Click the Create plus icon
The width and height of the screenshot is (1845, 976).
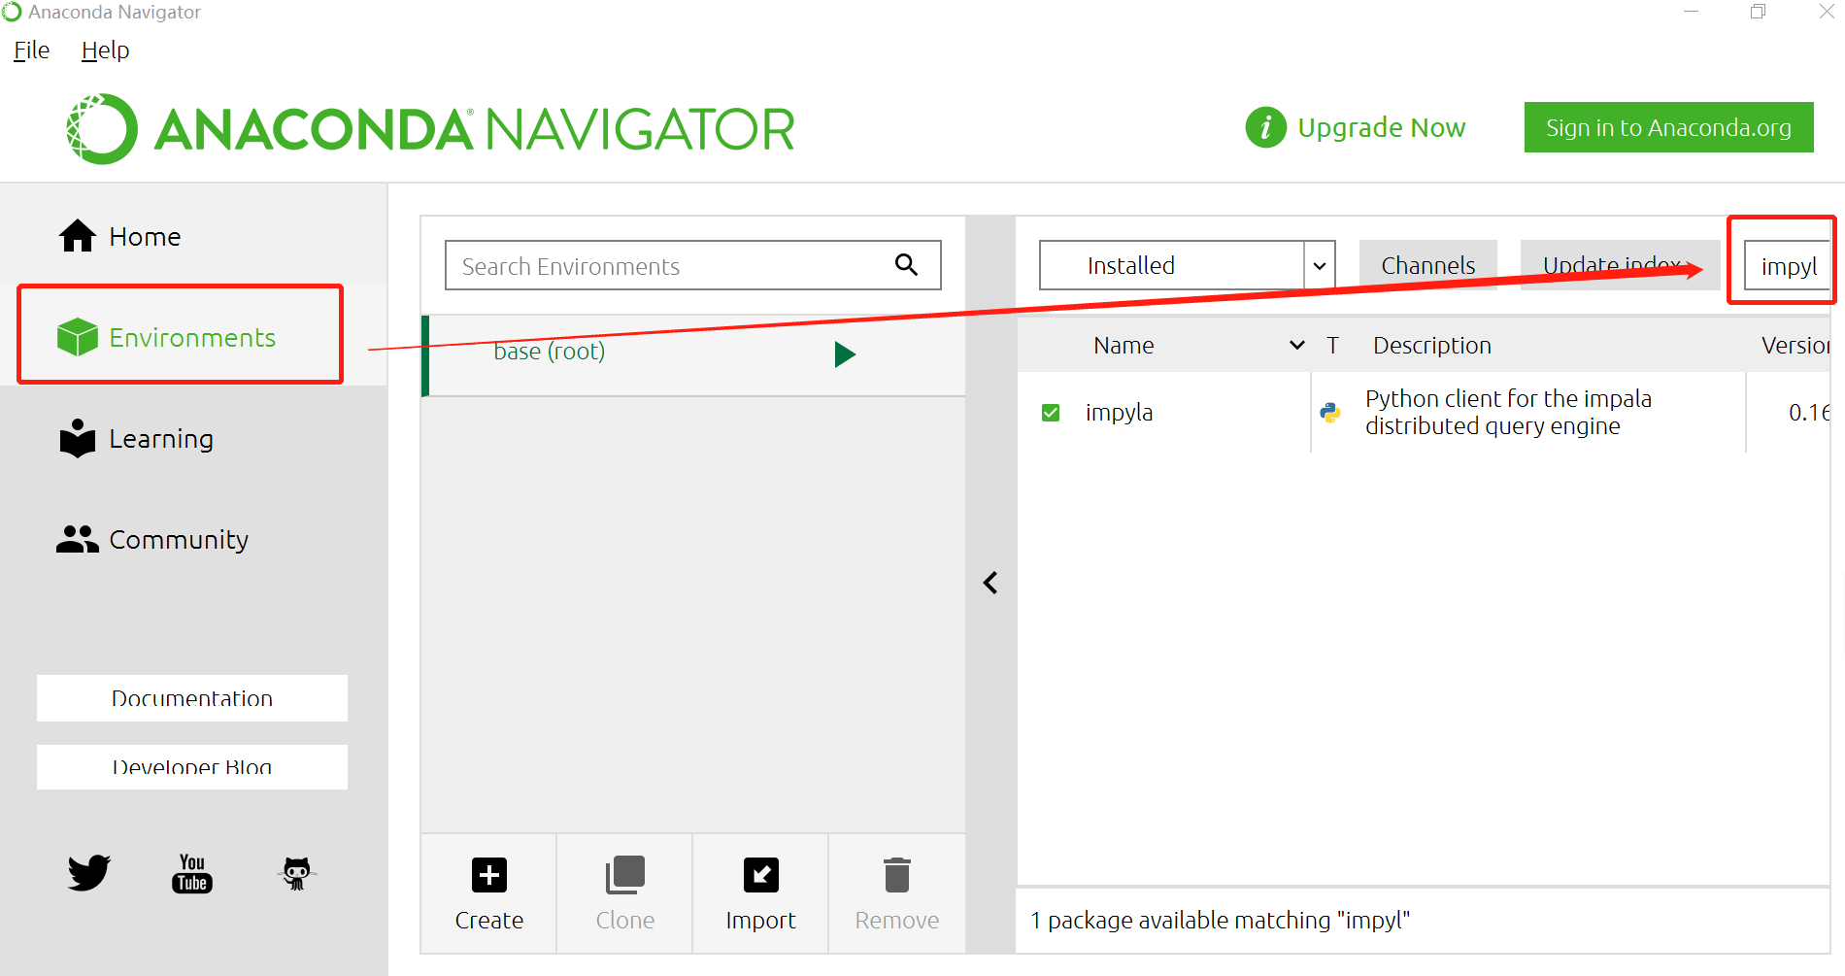click(489, 874)
